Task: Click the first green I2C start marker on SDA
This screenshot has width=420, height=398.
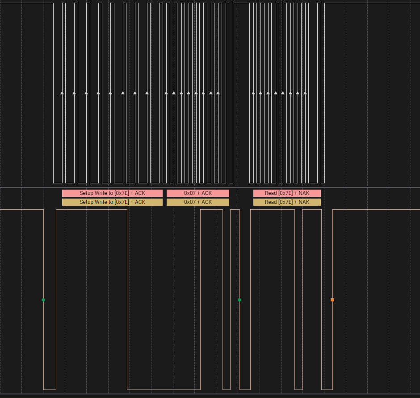Action: (x=43, y=300)
